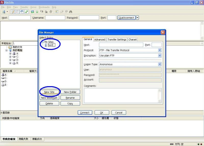Expand the E: drive tree node
Screen dimensions: 204x146
(10, 63)
